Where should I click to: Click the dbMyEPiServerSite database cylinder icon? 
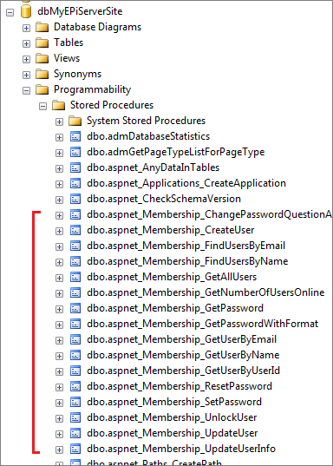[26, 11]
